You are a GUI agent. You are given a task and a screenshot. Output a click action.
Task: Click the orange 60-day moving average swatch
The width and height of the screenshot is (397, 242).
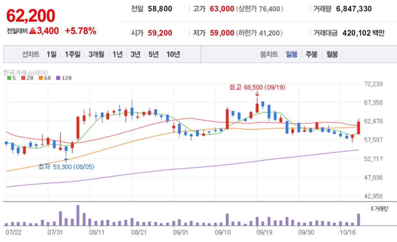[41, 78]
